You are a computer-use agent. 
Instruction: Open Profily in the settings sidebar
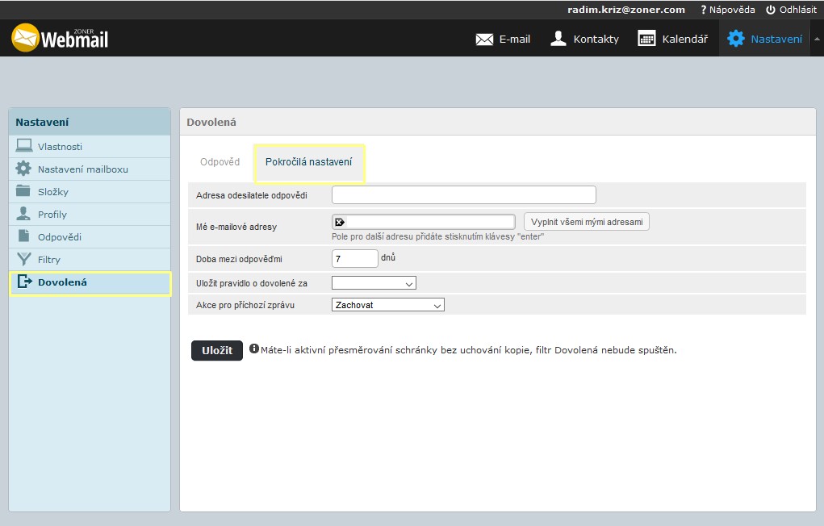tap(52, 215)
